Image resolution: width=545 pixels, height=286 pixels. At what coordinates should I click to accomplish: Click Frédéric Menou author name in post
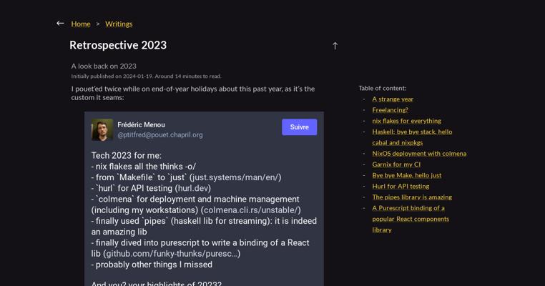pyautogui.click(x=141, y=124)
